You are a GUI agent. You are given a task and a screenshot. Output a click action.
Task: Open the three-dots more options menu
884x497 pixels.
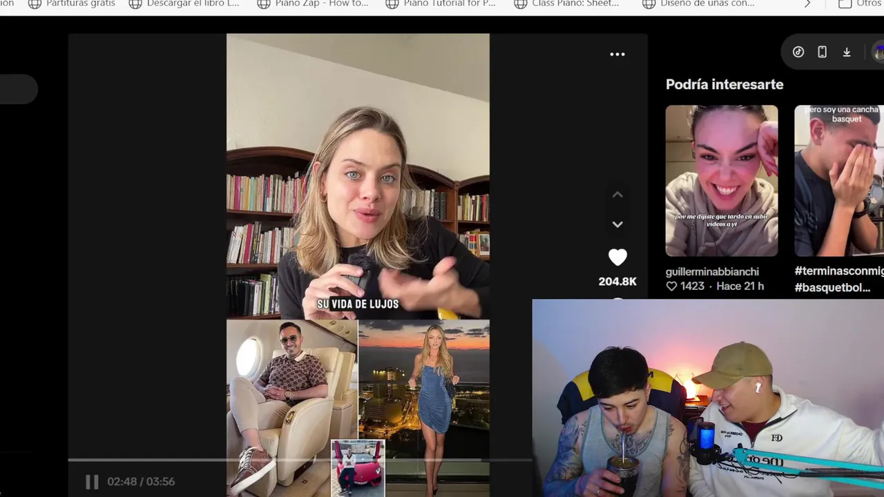point(617,54)
